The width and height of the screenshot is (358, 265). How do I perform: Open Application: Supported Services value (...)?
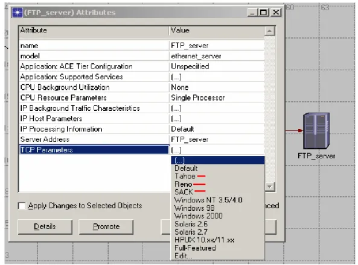coord(217,76)
